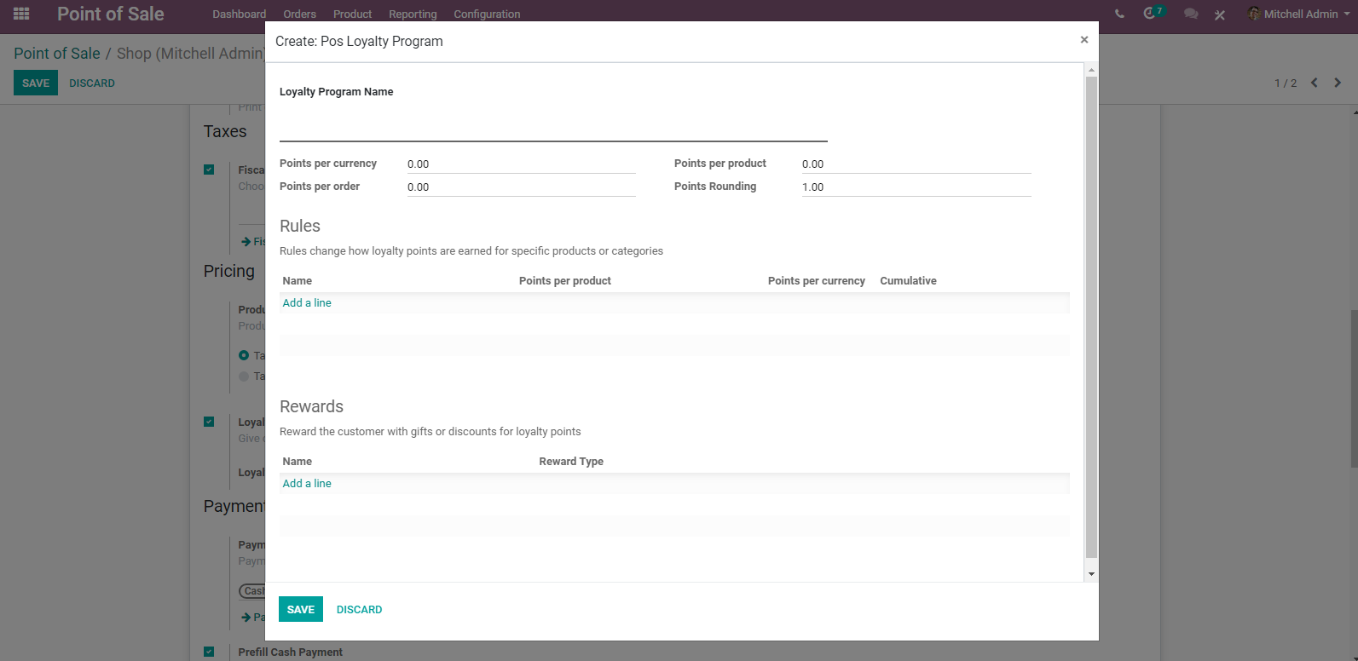The image size is (1358, 661).
Task: Click the Point of Sale app title
Action: click(111, 14)
